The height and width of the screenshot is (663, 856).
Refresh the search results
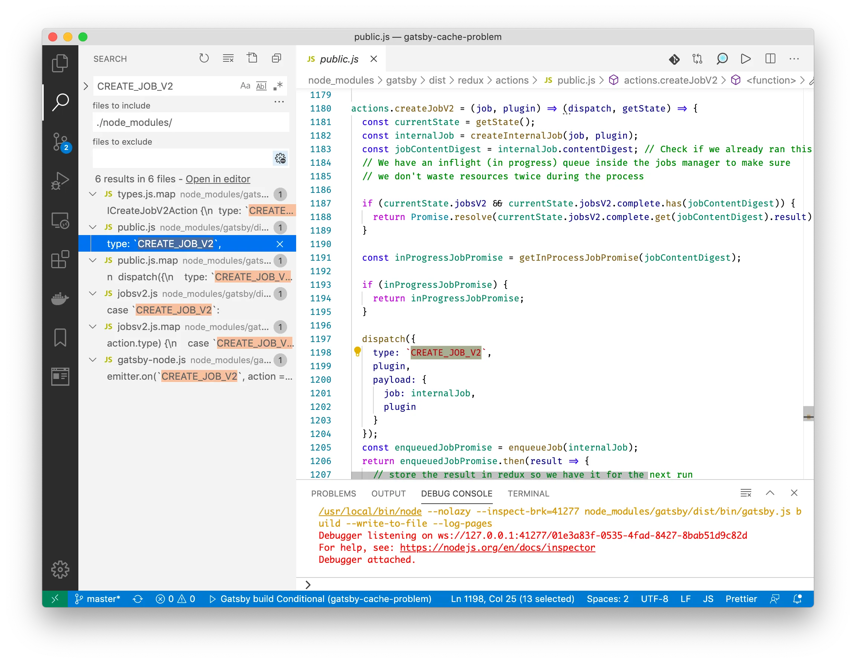204,58
